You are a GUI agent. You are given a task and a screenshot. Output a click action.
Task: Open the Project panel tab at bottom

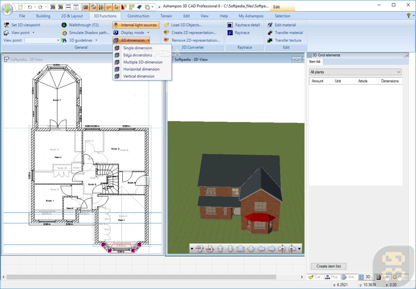point(332,277)
